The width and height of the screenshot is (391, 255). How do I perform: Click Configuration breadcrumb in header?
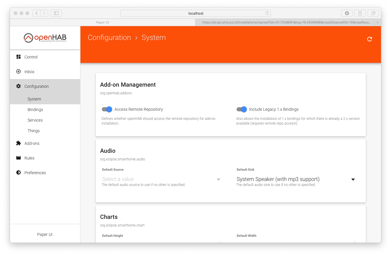click(x=109, y=38)
